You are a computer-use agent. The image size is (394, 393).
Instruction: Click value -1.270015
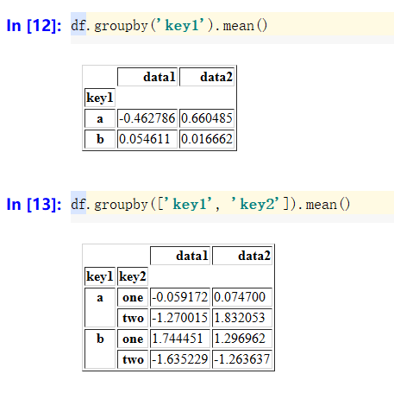(x=180, y=318)
